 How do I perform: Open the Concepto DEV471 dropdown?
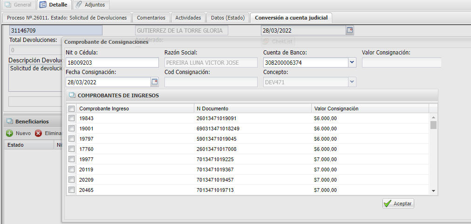tap(352, 82)
